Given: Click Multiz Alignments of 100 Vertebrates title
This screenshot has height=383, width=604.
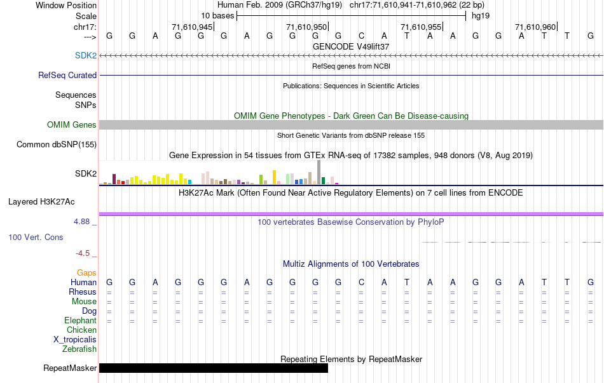Looking at the screenshot, I should [x=351, y=264].
